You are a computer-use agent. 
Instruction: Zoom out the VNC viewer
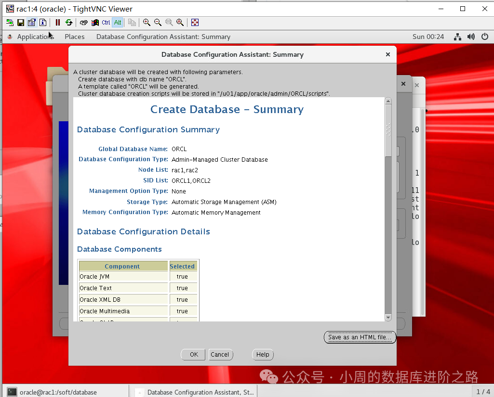coord(158,22)
